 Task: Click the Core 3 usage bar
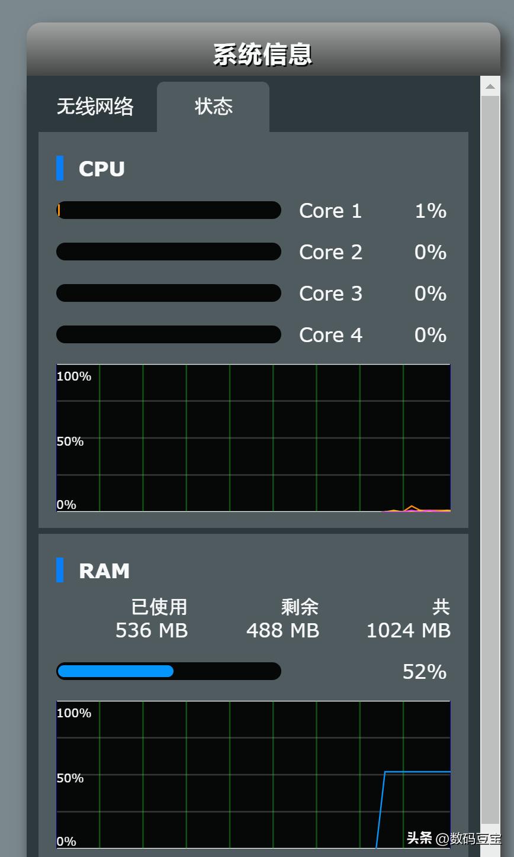[168, 293]
